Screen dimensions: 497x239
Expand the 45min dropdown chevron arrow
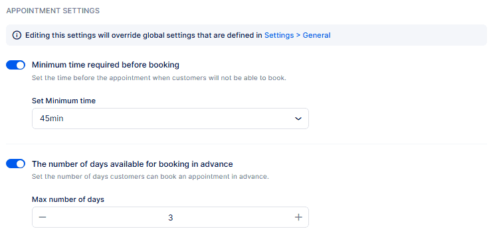coord(298,119)
